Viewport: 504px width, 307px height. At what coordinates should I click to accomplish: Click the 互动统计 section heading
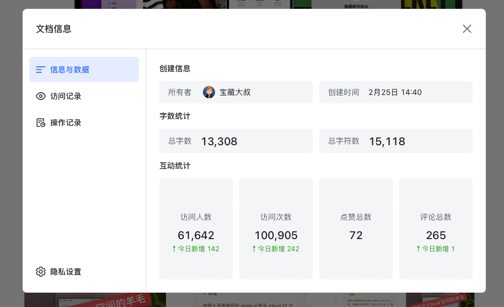pyautogui.click(x=175, y=166)
